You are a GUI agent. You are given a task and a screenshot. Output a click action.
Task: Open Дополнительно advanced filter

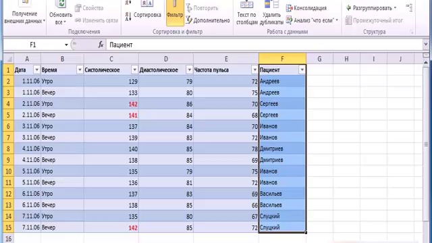[208, 20]
